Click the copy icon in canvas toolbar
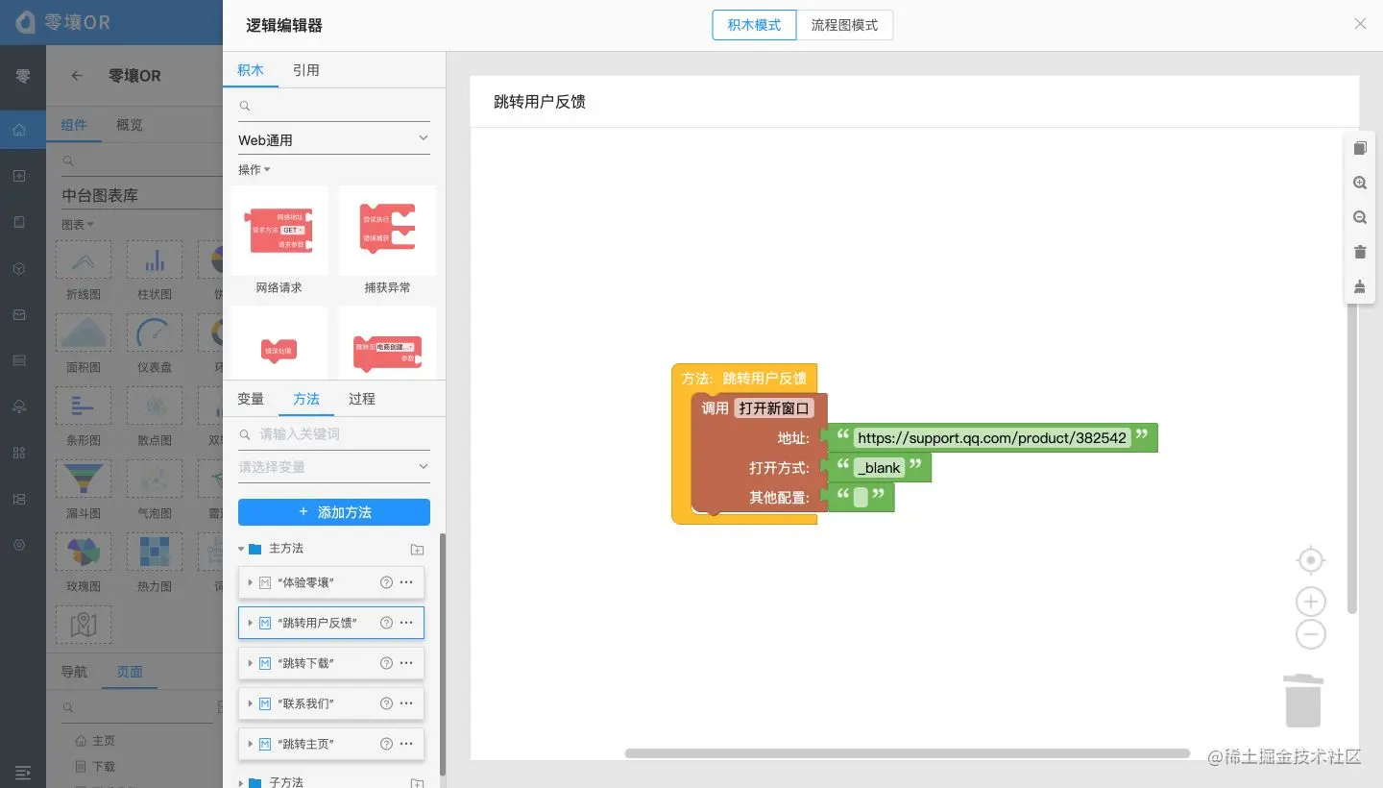Viewport: 1383px width, 788px height. [1360, 148]
